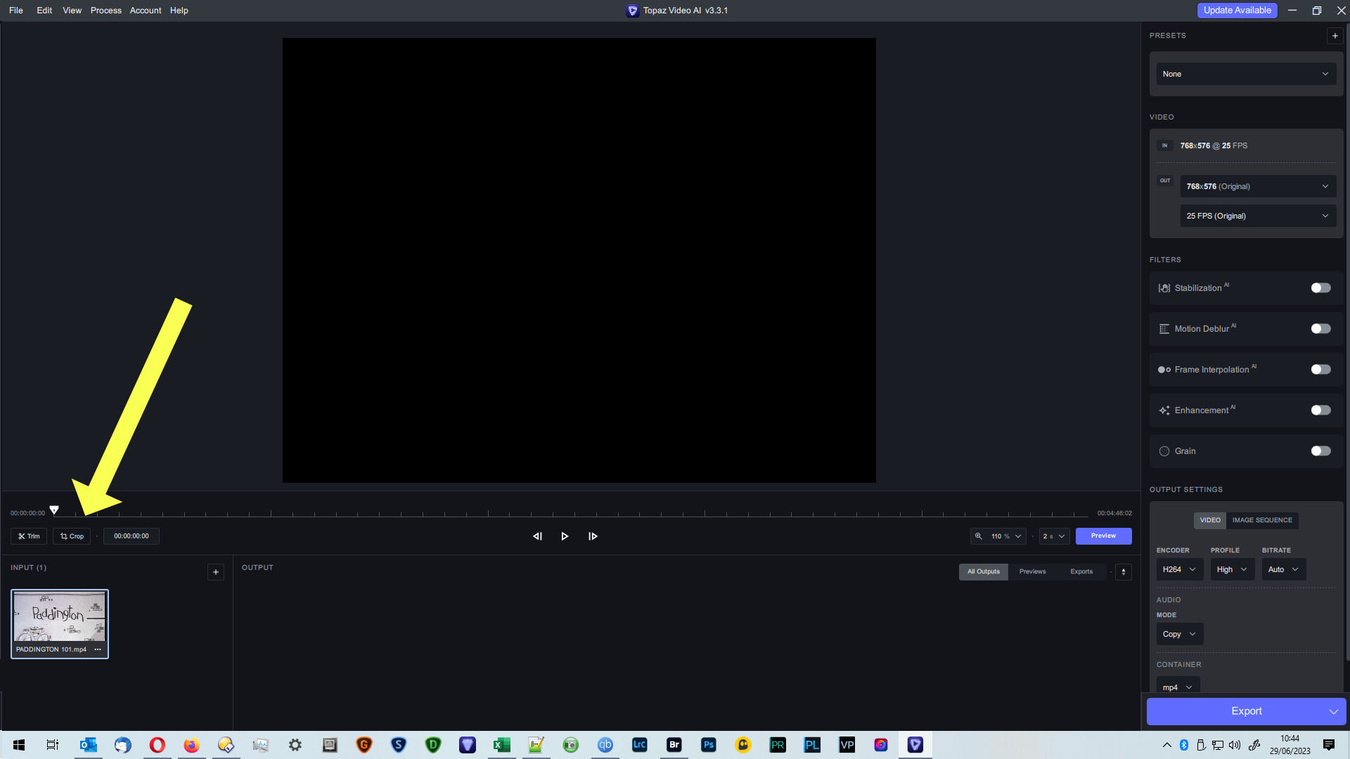The image size is (1350, 759).
Task: Switch to Image Sequence tab
Action: point(1261,520)
